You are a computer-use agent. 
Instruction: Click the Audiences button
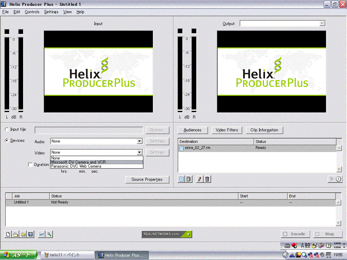click(192, 130)
